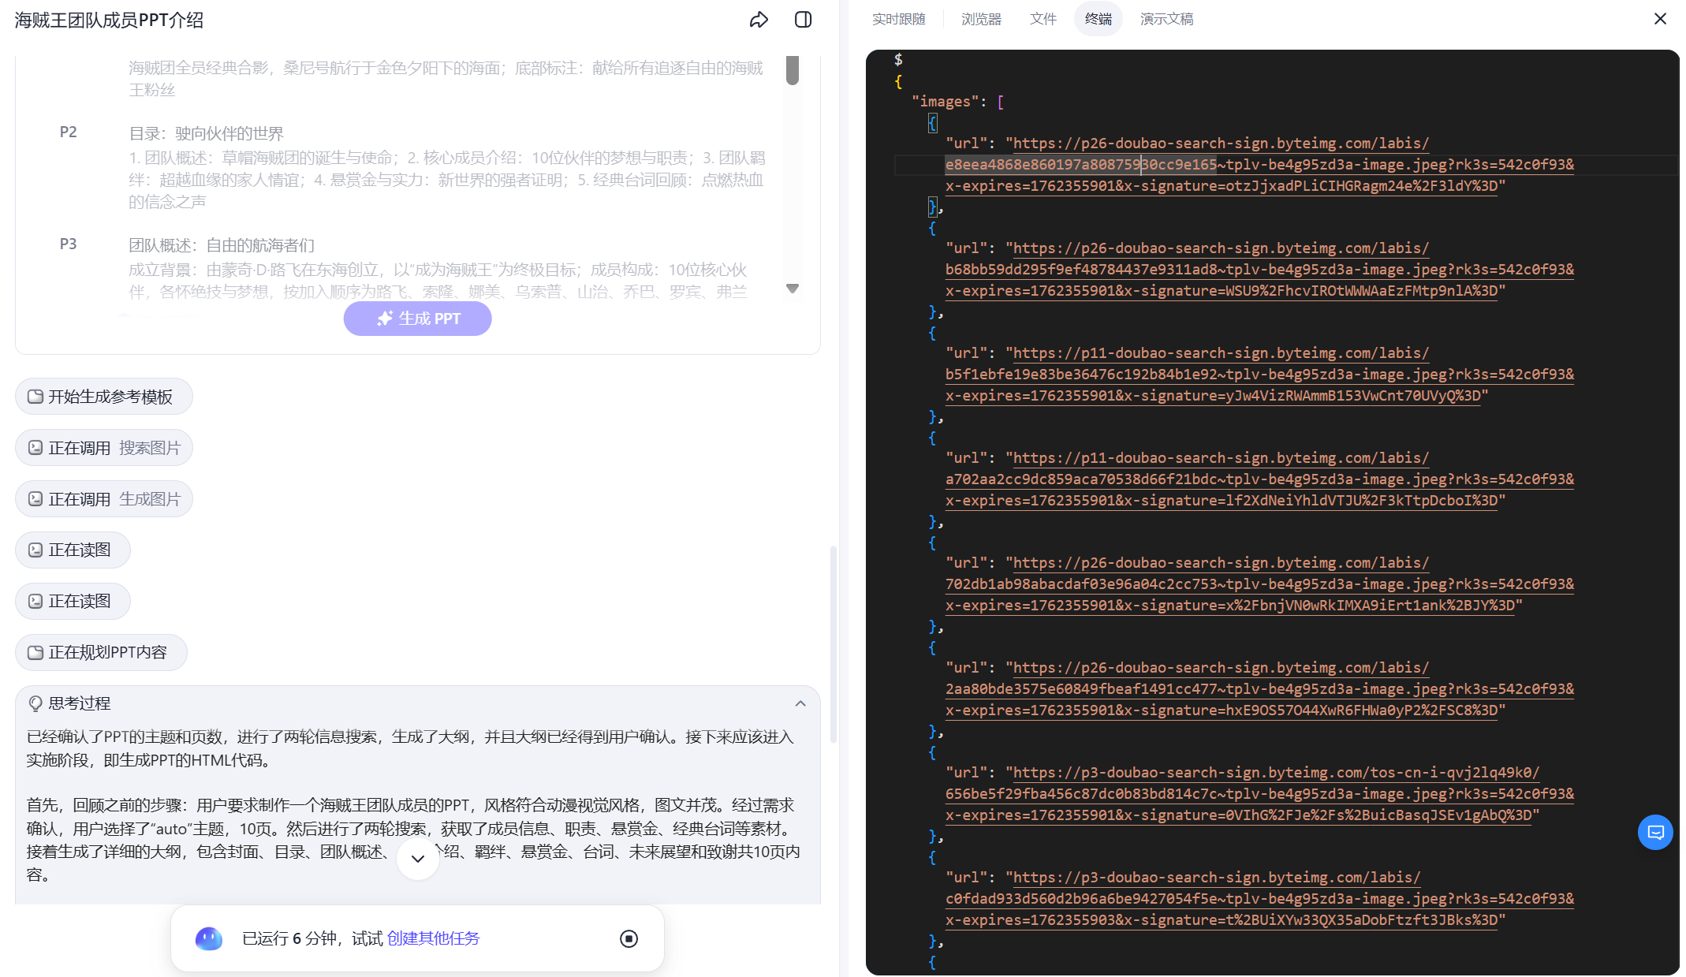Screen dimensions: 1686x977
Task: Open the 正在调用 生成图片 step
Action: 103,499
